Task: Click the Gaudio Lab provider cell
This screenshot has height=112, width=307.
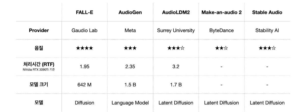Action: click(x=84, y=30)
